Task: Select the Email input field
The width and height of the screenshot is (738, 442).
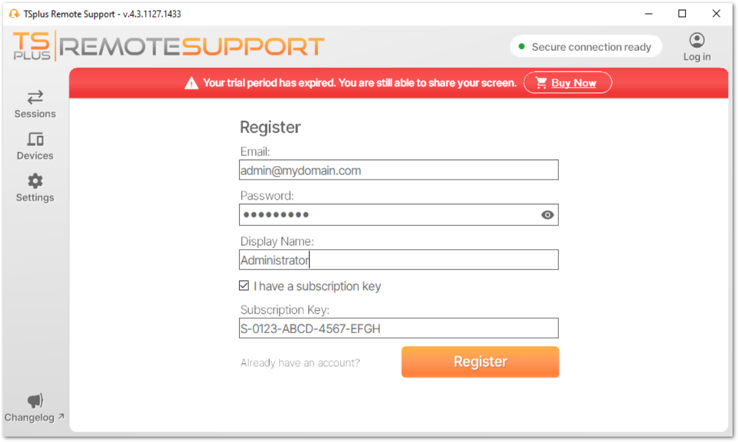Action: pyautogui.click(x=398, y=170)
